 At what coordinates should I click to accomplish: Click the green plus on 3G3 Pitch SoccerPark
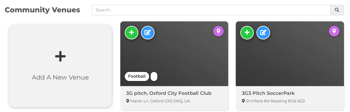tap(247, 33)
